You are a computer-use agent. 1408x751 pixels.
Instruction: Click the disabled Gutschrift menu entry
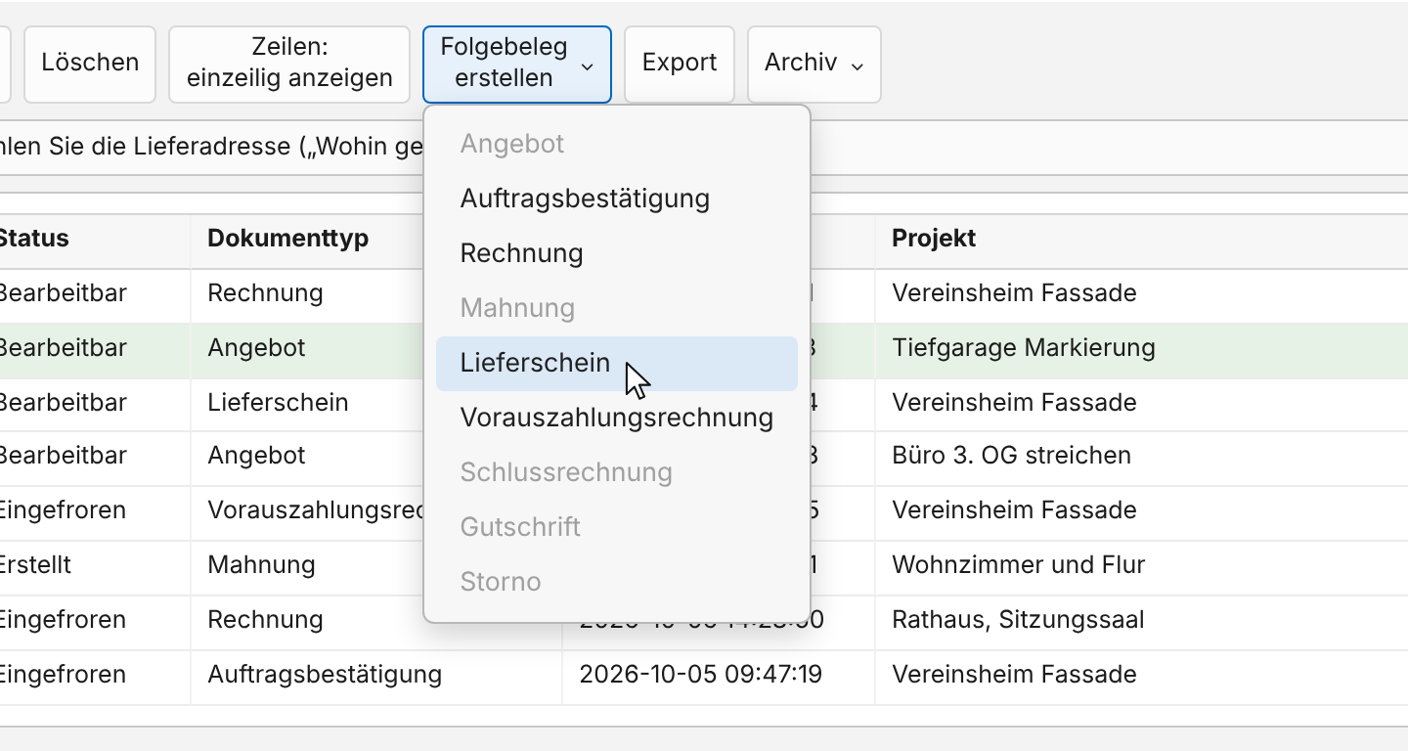[617, 527]
